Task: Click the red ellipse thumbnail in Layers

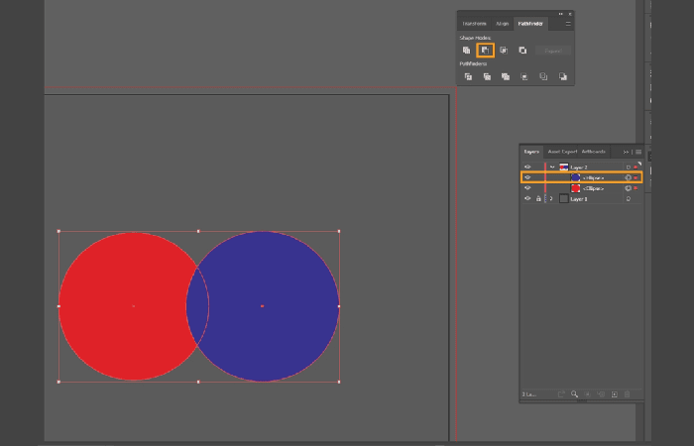Action: pos(575,188)
